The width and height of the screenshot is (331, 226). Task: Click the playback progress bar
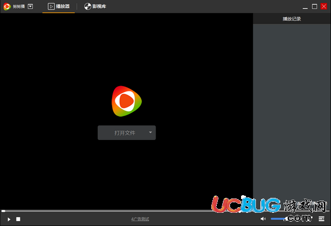pos(164,211)
